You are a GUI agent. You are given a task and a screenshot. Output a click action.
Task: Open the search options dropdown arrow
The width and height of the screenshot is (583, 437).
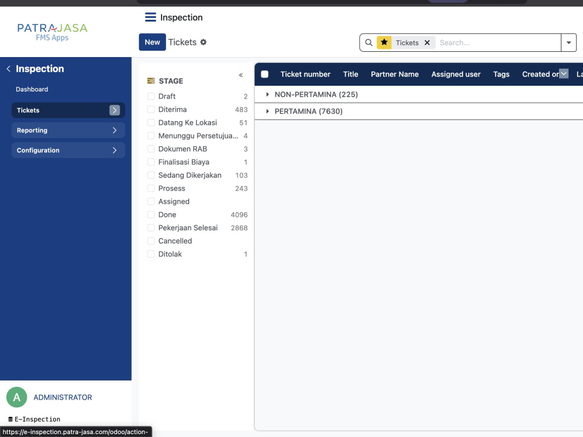tap(568, 43)
